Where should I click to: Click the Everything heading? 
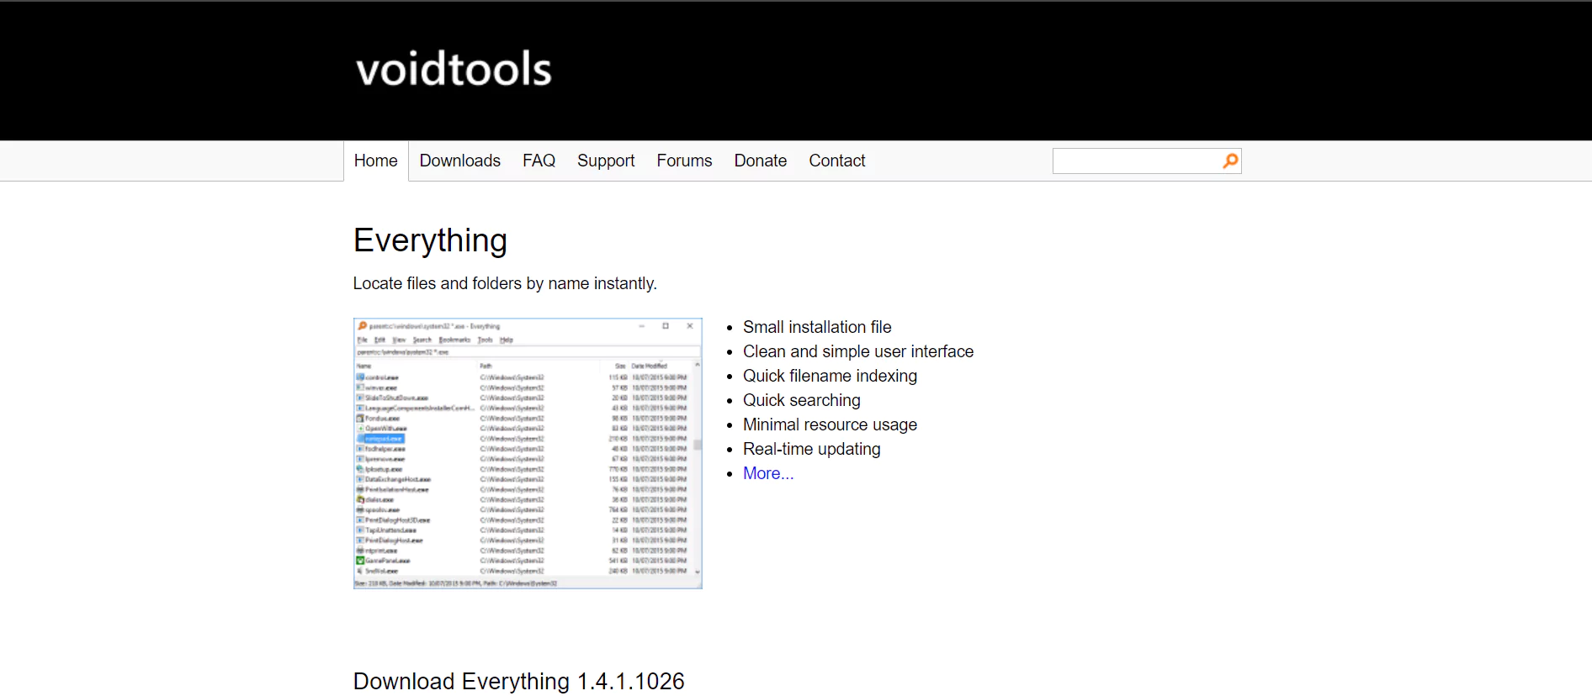tap(430, 240)
